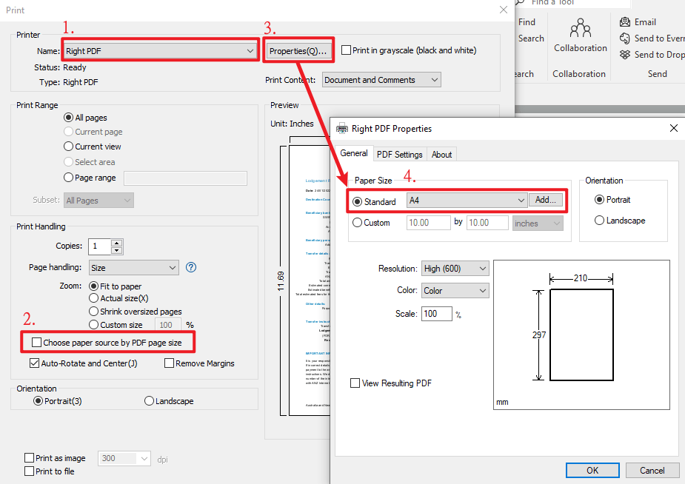This screenshot has width=685, height=484.
Task: Click the Send to Dropbox icon
Action: click(x=625, y=55)
